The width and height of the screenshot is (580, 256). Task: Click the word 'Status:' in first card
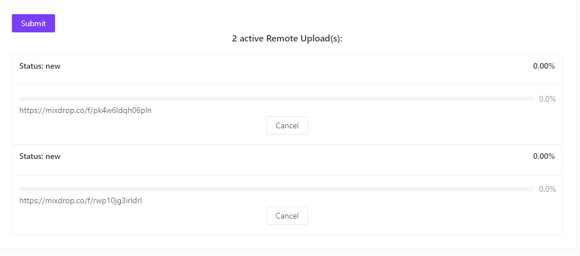point(31,66)
